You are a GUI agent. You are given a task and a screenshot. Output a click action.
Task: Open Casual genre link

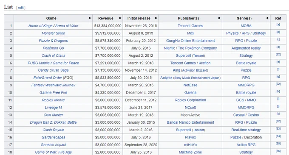[x=239, y=115]
